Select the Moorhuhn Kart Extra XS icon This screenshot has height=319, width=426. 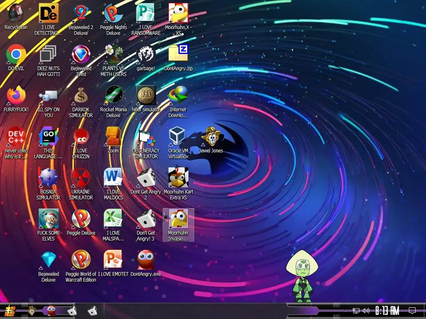178,184
